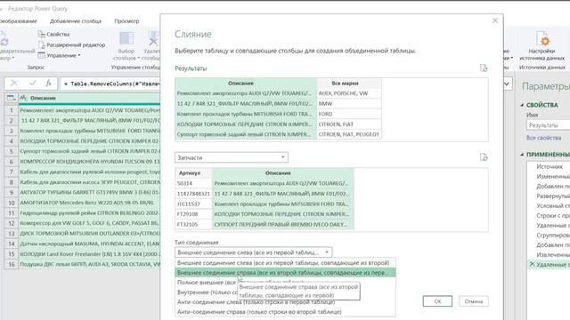Edit the Имя field with Результаты
Screen dimensions: 570x320
coord(549,125)
